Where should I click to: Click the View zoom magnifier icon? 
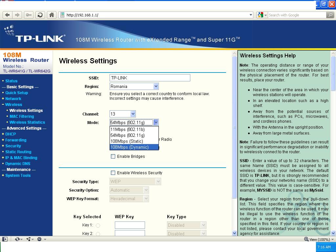pyautogui.click(x=306, y=239)
